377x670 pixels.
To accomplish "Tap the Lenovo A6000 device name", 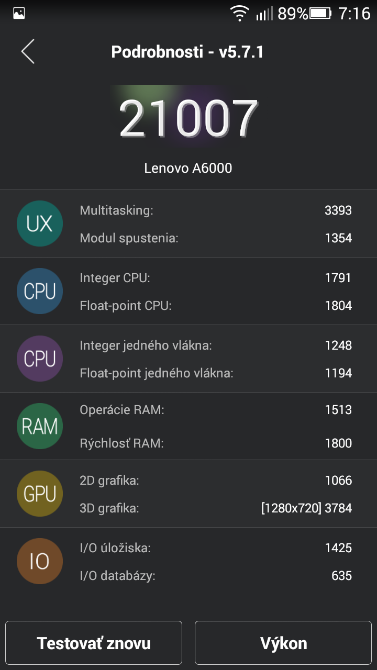I will (x=188, y=168).
